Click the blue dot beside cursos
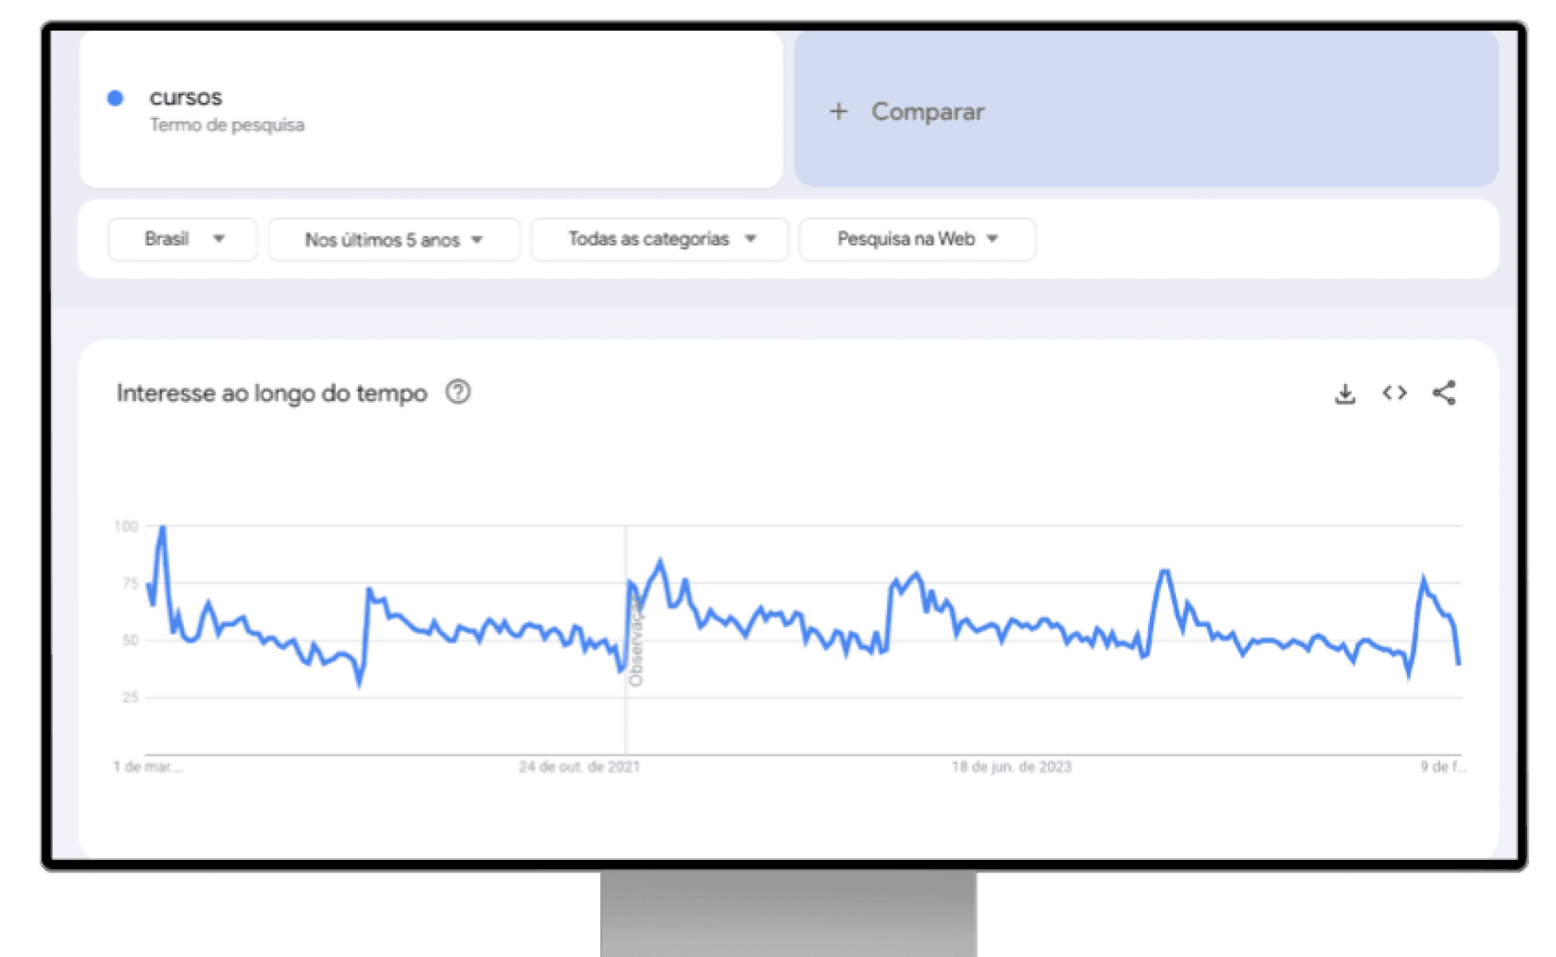The image size is (1556, 957). pos(115,98)
